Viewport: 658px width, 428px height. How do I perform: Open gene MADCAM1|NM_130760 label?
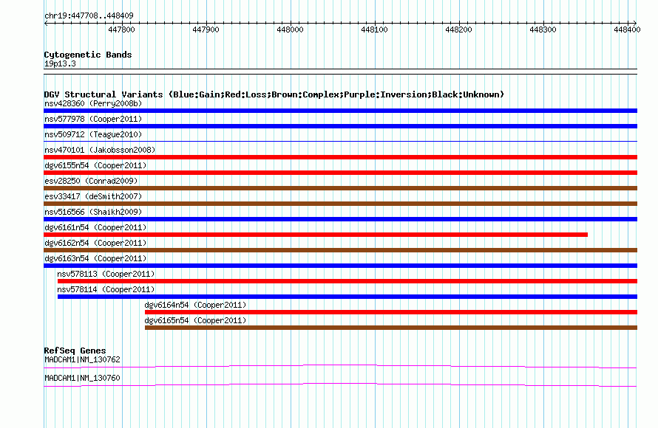pyautogui.click(x=82, y=378)
